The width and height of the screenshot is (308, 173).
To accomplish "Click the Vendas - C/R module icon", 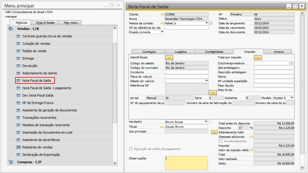I will click(11, 29).
